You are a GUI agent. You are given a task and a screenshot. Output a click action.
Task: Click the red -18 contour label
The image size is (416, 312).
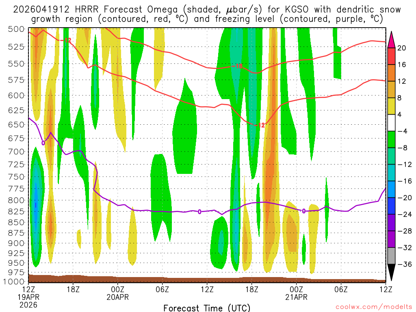237,66
